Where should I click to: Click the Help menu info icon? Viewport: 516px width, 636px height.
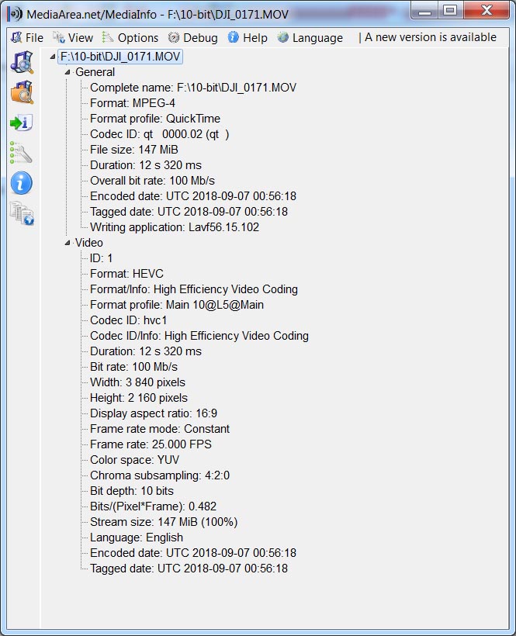tap(234, 37)
